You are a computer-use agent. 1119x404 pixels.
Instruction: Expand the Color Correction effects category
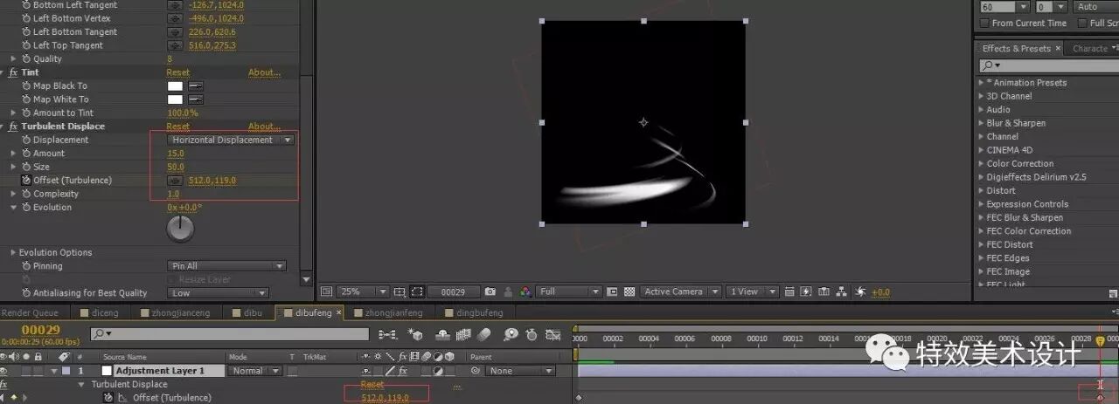(981, 164)
